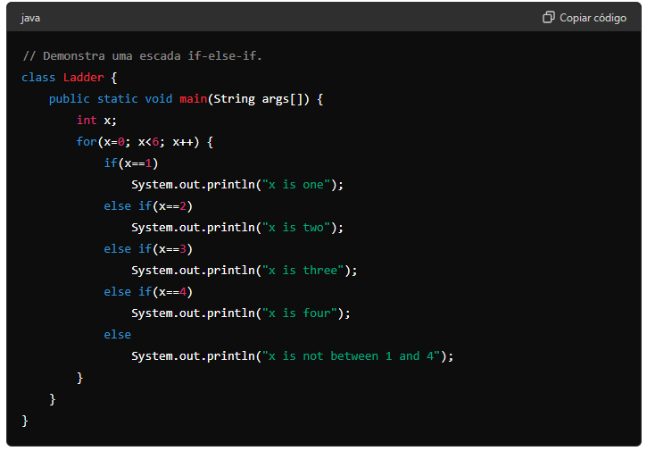The width and height of the screenshot is (647, 451).
Task: Click the for loop header line
Action: pos(145,142)
